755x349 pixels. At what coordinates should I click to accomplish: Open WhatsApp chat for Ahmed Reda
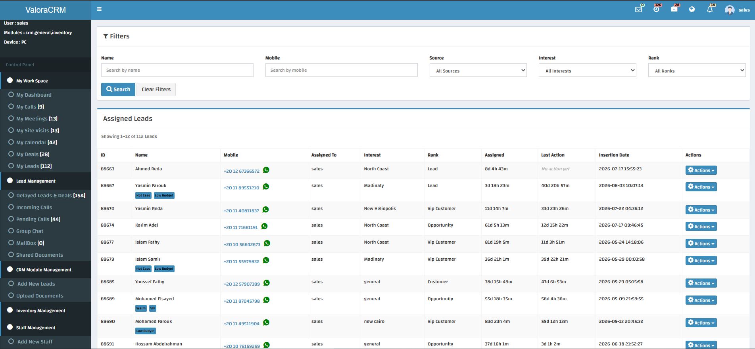point(266,170)
